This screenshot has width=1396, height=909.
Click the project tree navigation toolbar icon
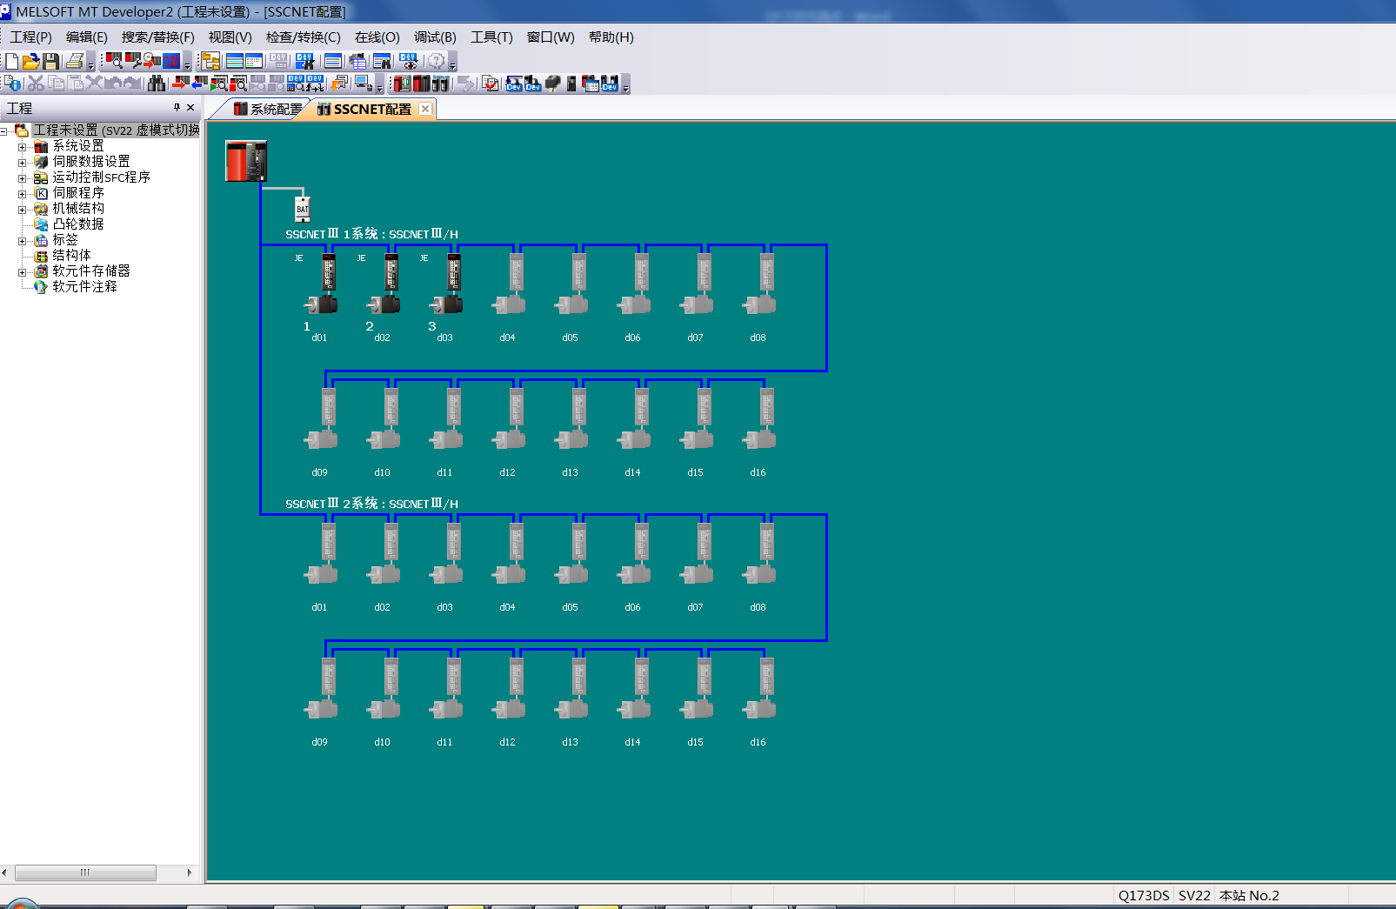point(210,61)
